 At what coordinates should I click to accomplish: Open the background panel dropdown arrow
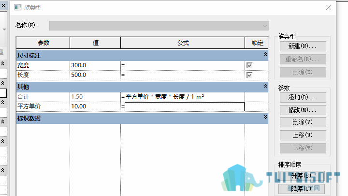pos(4,30)
